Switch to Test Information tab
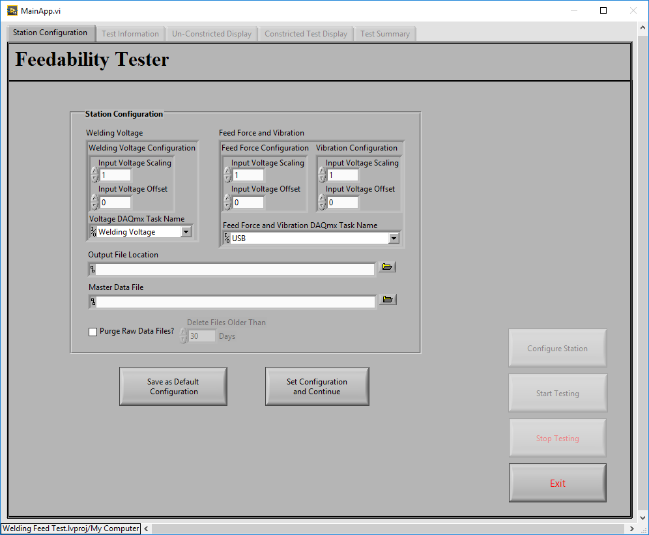Screen dimensions: 649x535 pyautogui.click(x=130, y=34)
